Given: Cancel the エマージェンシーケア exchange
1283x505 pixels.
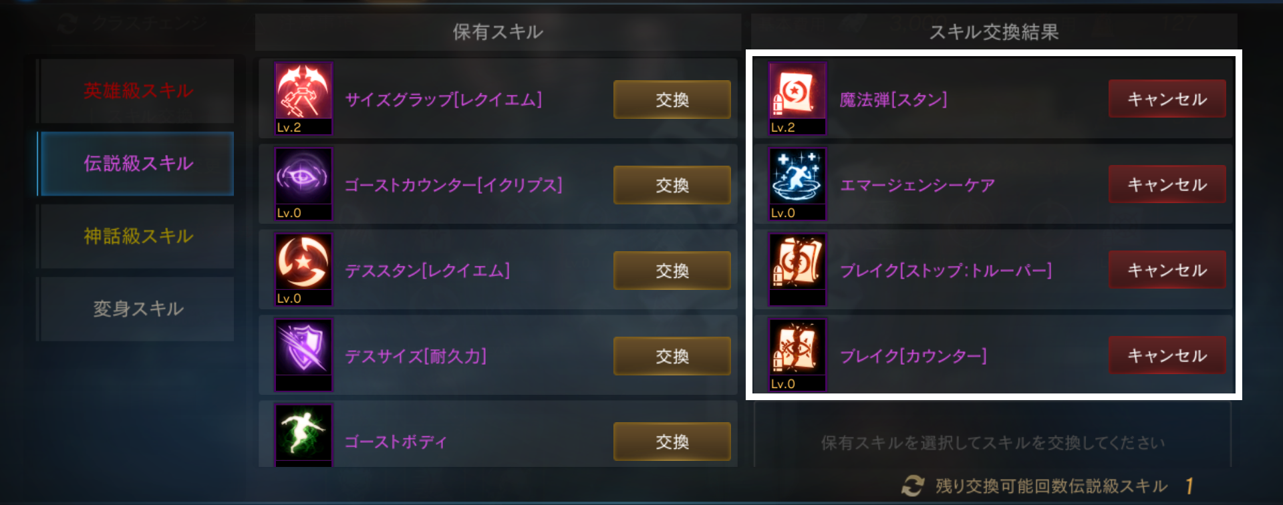Looking at the screenshot, I should (1167, 184).
